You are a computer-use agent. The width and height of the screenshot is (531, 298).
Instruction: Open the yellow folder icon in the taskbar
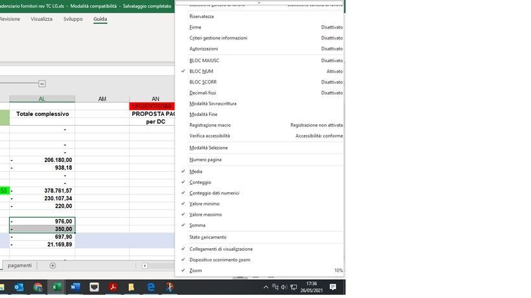point(132,287)
